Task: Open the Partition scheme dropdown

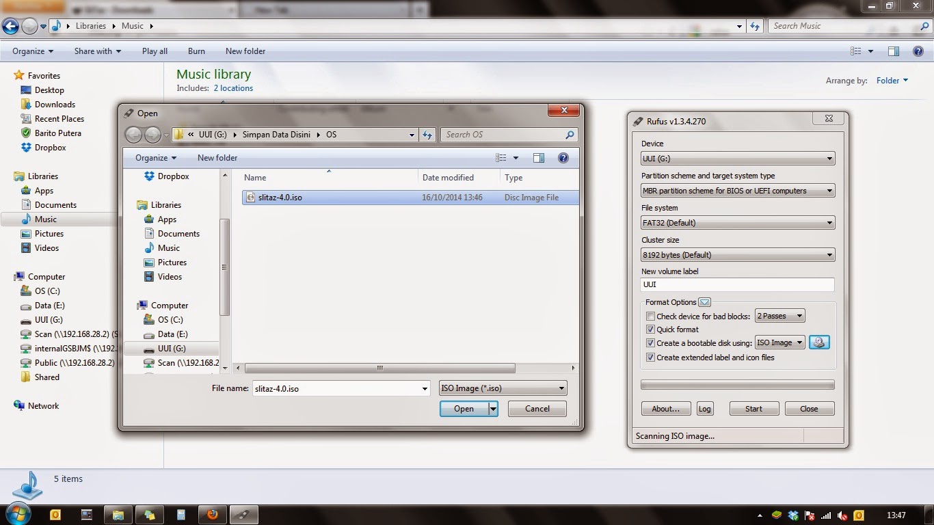Action: 738,191
